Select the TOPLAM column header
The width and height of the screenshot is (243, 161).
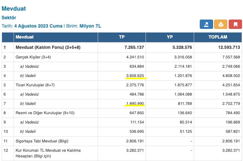click(218, 37)
